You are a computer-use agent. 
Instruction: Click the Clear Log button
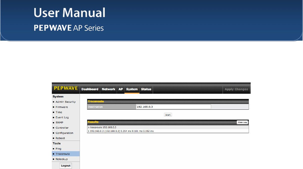[x=242, y=122]
